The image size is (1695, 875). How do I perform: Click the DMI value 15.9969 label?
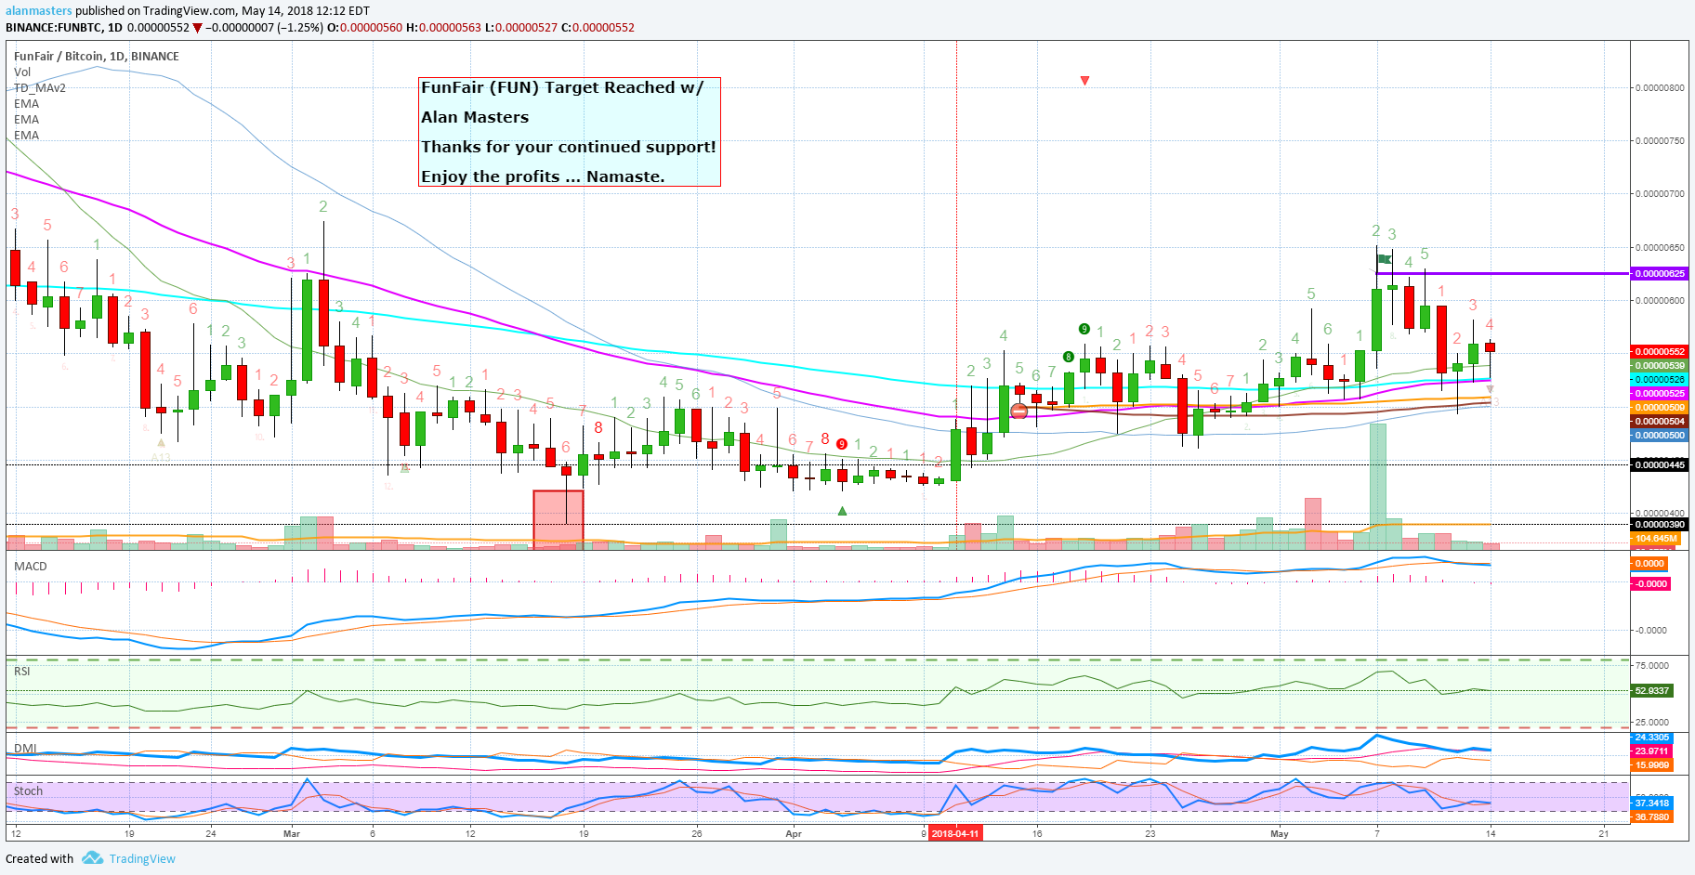1652,765
